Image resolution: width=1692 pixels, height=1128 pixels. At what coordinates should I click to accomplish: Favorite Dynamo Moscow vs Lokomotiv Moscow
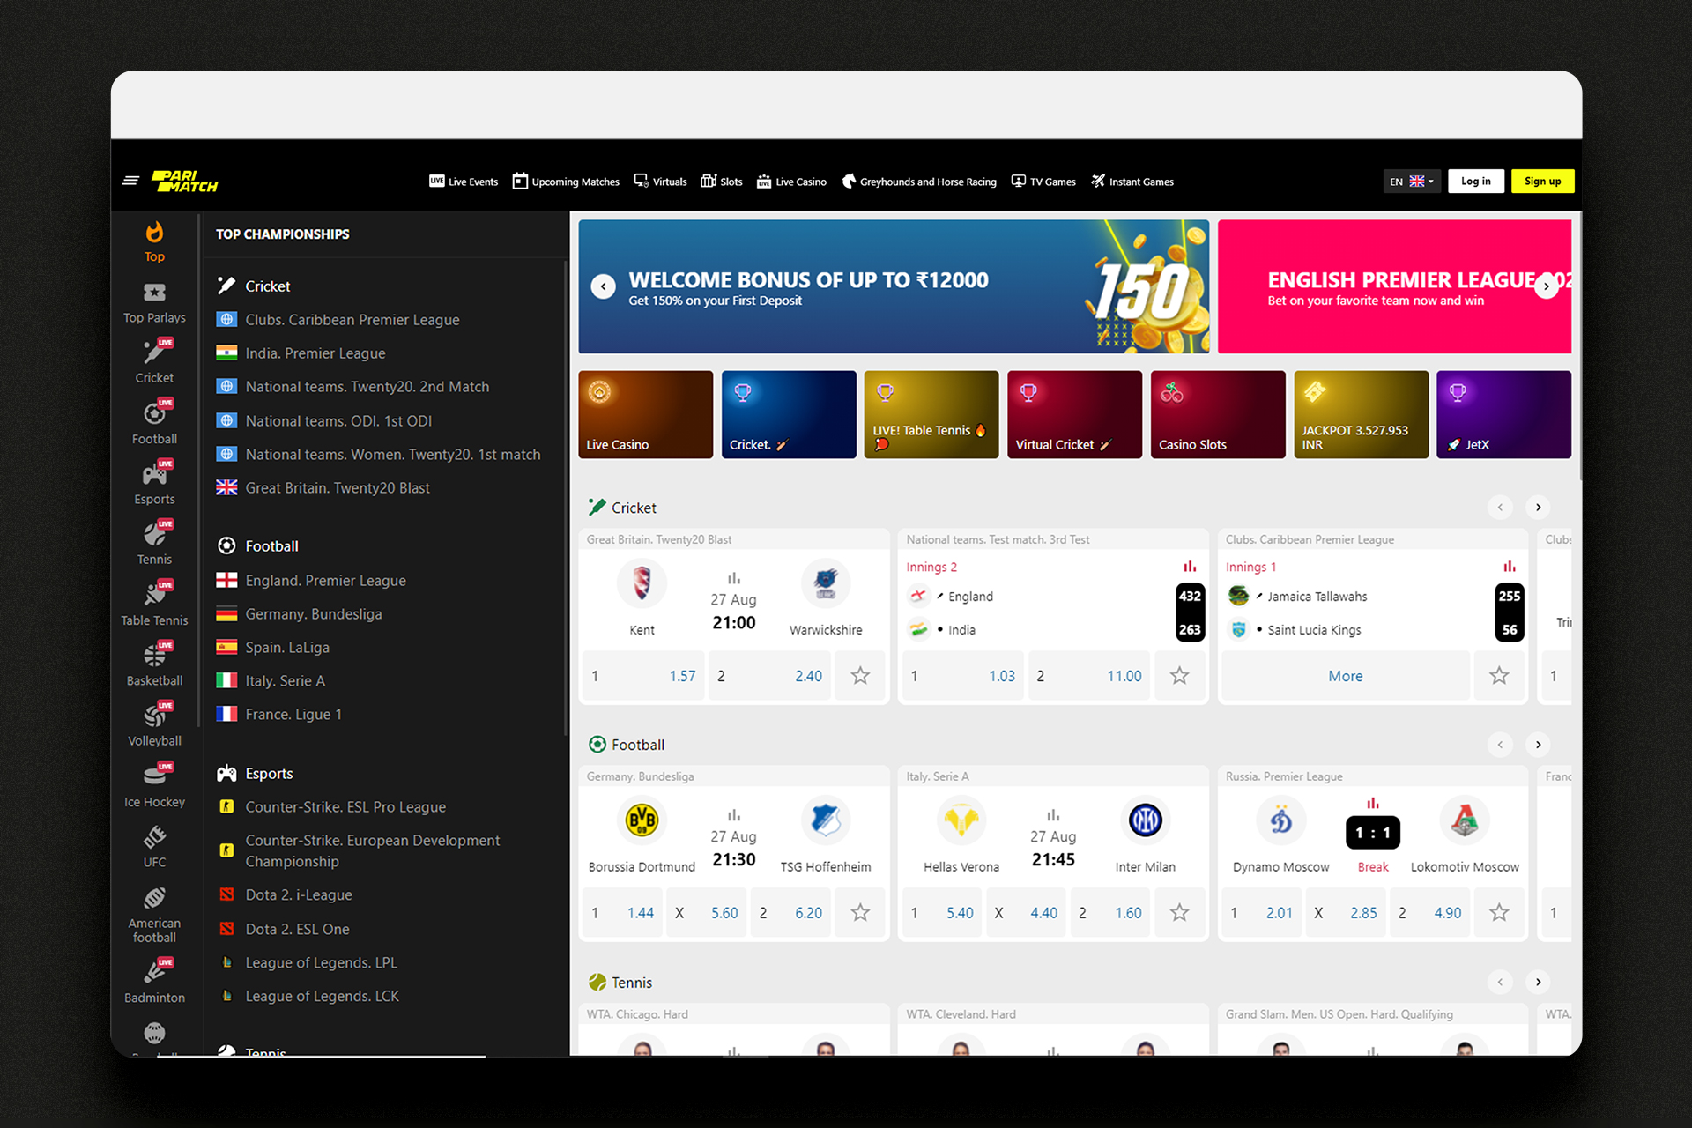click(1499, 913)
